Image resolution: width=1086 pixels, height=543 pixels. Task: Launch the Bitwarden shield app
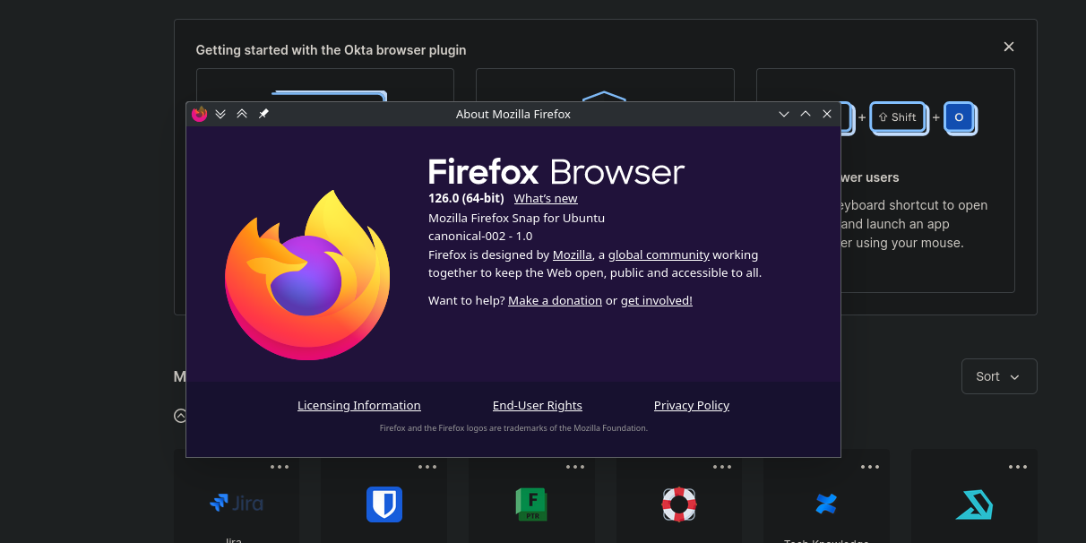point(384,504)
